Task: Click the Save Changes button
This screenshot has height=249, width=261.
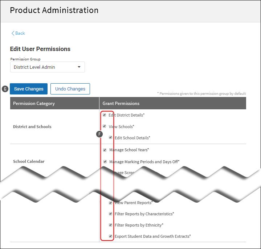Action: coord(29,89)
